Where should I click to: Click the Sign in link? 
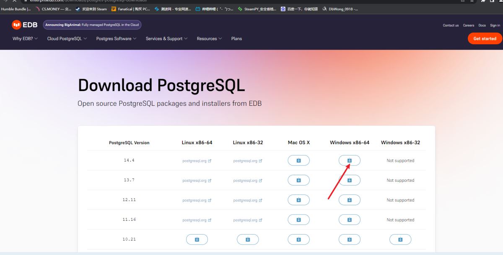click(495, 25)
